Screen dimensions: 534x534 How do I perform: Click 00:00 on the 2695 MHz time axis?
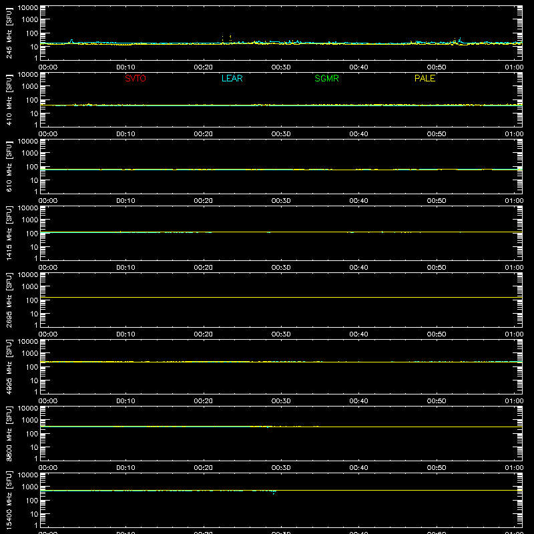pyautogui.click(x=48, y=334)
